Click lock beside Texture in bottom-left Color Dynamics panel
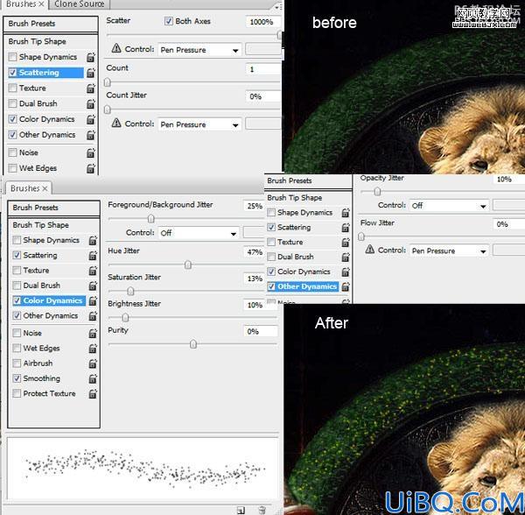This screenshot has height=515, width=525. click(93, 271)
